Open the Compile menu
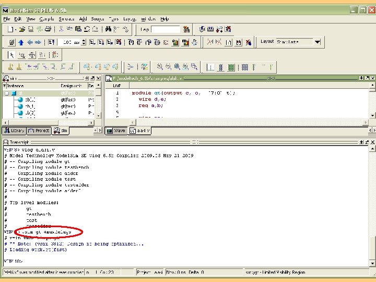Viewport: 376px width, 282px height. pos(47,19)
